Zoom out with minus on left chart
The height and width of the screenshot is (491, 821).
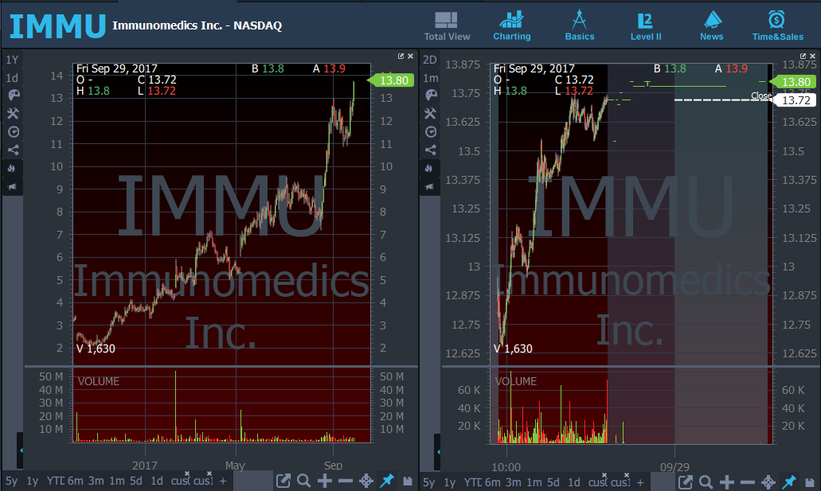tap(346, 481)
